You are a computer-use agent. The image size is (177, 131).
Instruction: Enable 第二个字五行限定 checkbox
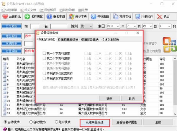[x=44, y=58]
